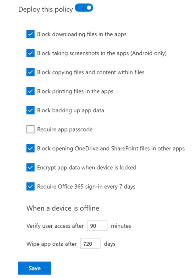Uncheck Block printing files in the apps
Image resolution: width=192 pixels, height=278 pixels.
click(30, 91)
